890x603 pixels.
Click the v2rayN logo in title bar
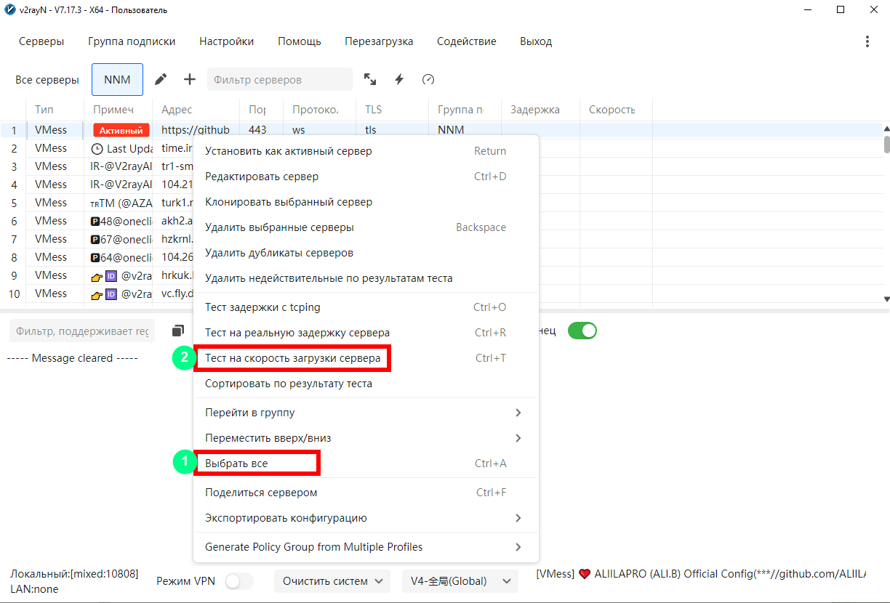(8, 10)
